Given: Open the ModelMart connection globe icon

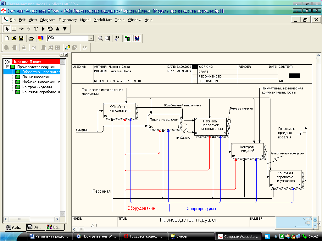Looking at the screenshot, I should point(137,38).
